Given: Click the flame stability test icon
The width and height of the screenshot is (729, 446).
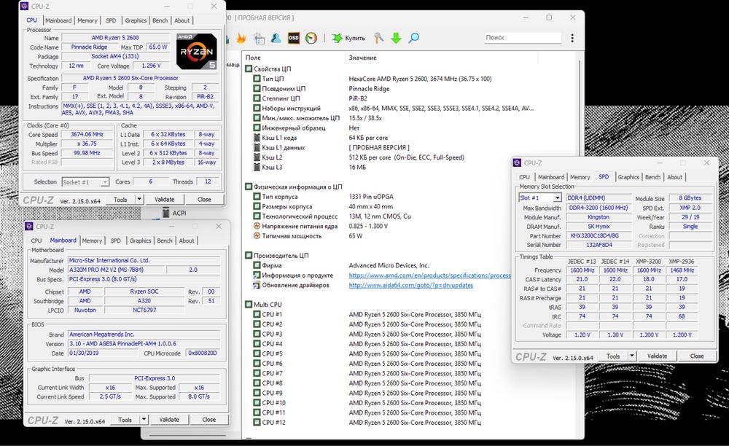Looking at the screenshot, I should tap(241, 38).
